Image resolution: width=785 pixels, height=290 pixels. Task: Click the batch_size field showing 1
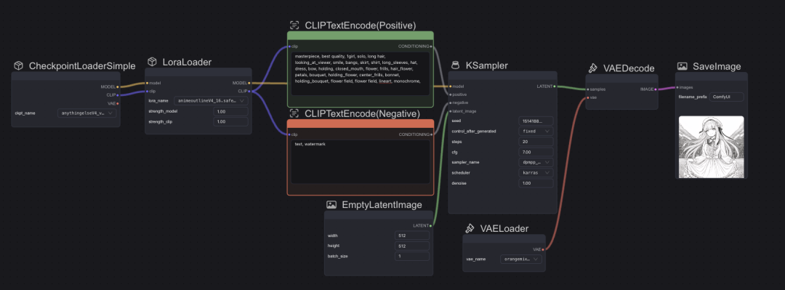[x=411, y=256]
